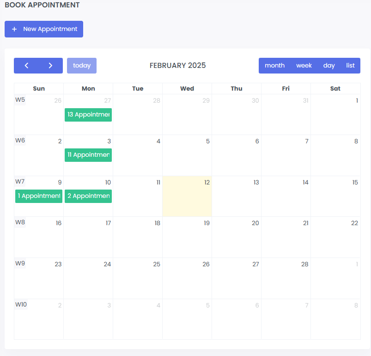Screen dimensions: 371x356
Task: Click the Wed column header
Action: pyautogui.click(x=187, y=89)
